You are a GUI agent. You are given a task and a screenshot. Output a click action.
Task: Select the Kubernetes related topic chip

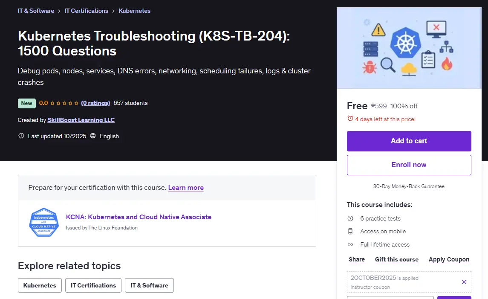pyautogui.click(x=40, y=285)
